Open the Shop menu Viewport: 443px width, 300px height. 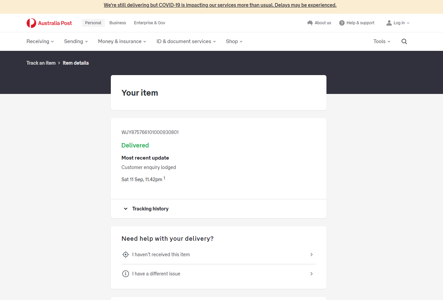(234, 41)
